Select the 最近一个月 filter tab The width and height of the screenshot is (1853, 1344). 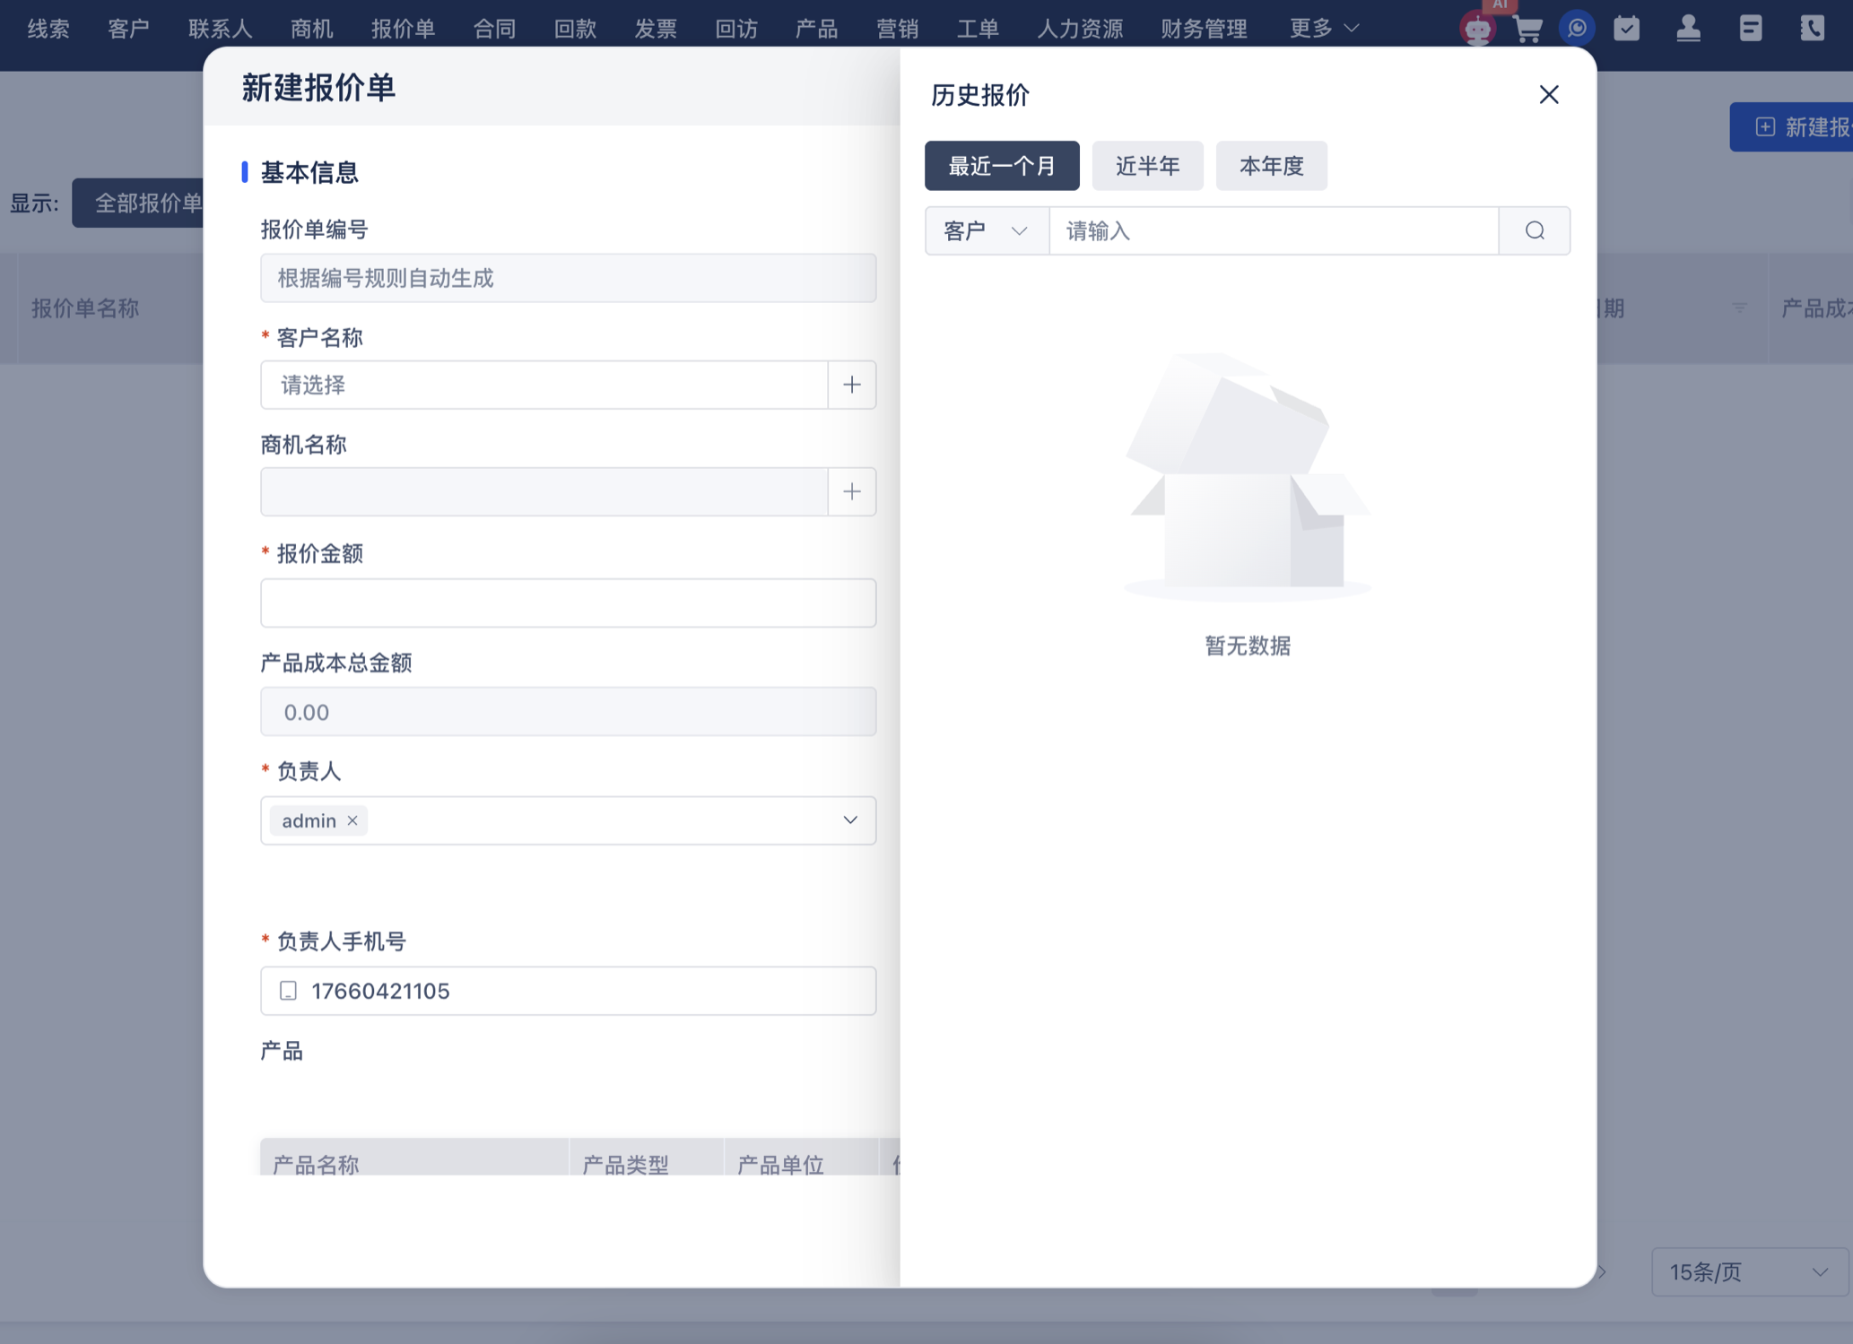[x=1002, y=166]
